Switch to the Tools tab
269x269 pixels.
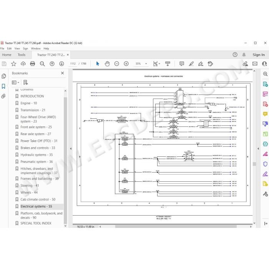pyautogui.click(x=22, y=55)
